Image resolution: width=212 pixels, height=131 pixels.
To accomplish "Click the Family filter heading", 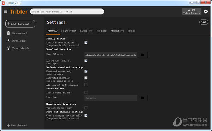I will click(56, 39).
